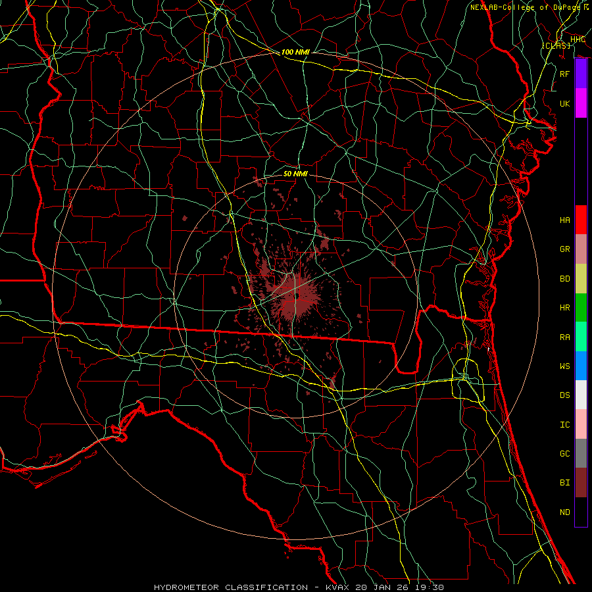
Task: Click the 'GC' legend label
Action: pyautogui.click(x=565, y=454)
